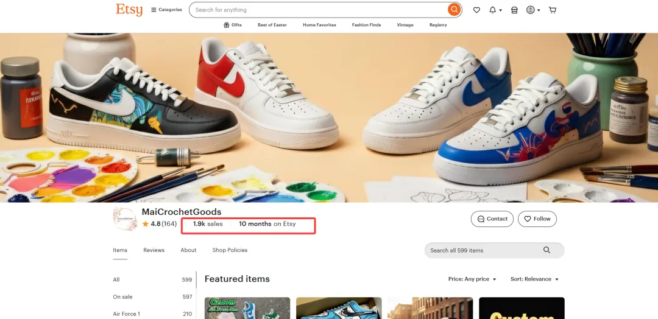
Task: Click the Contact button
Action: 492,219
